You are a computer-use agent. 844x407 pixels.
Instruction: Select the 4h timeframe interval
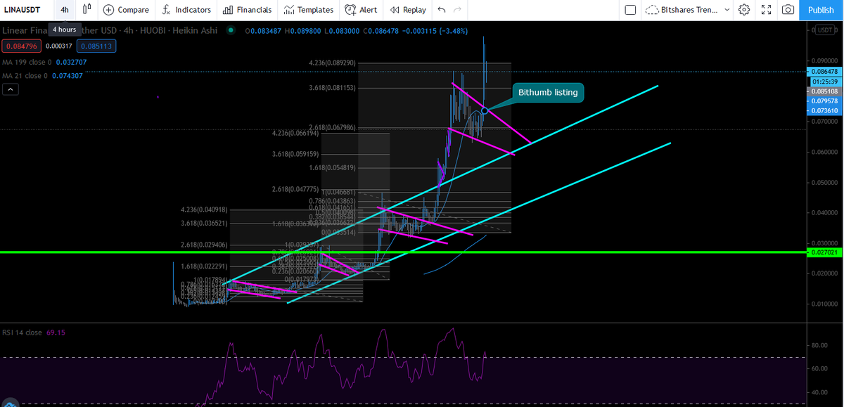[x=64, y=10]
